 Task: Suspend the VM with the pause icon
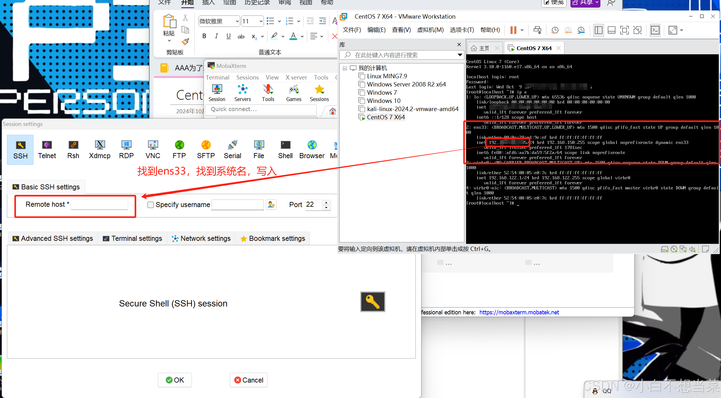(513, 30)
